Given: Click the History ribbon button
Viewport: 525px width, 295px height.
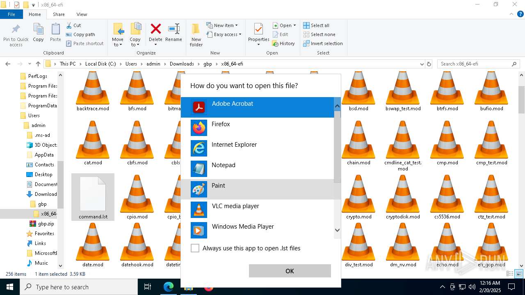Looking at the screenshot, I should click(x=283, y=43).
